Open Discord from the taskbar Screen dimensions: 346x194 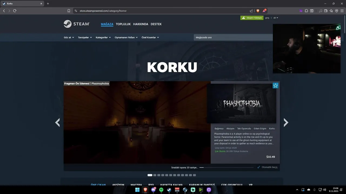click(153, 190)
